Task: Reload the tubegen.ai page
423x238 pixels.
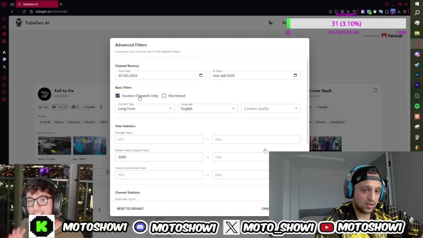Action: (24, 12)
